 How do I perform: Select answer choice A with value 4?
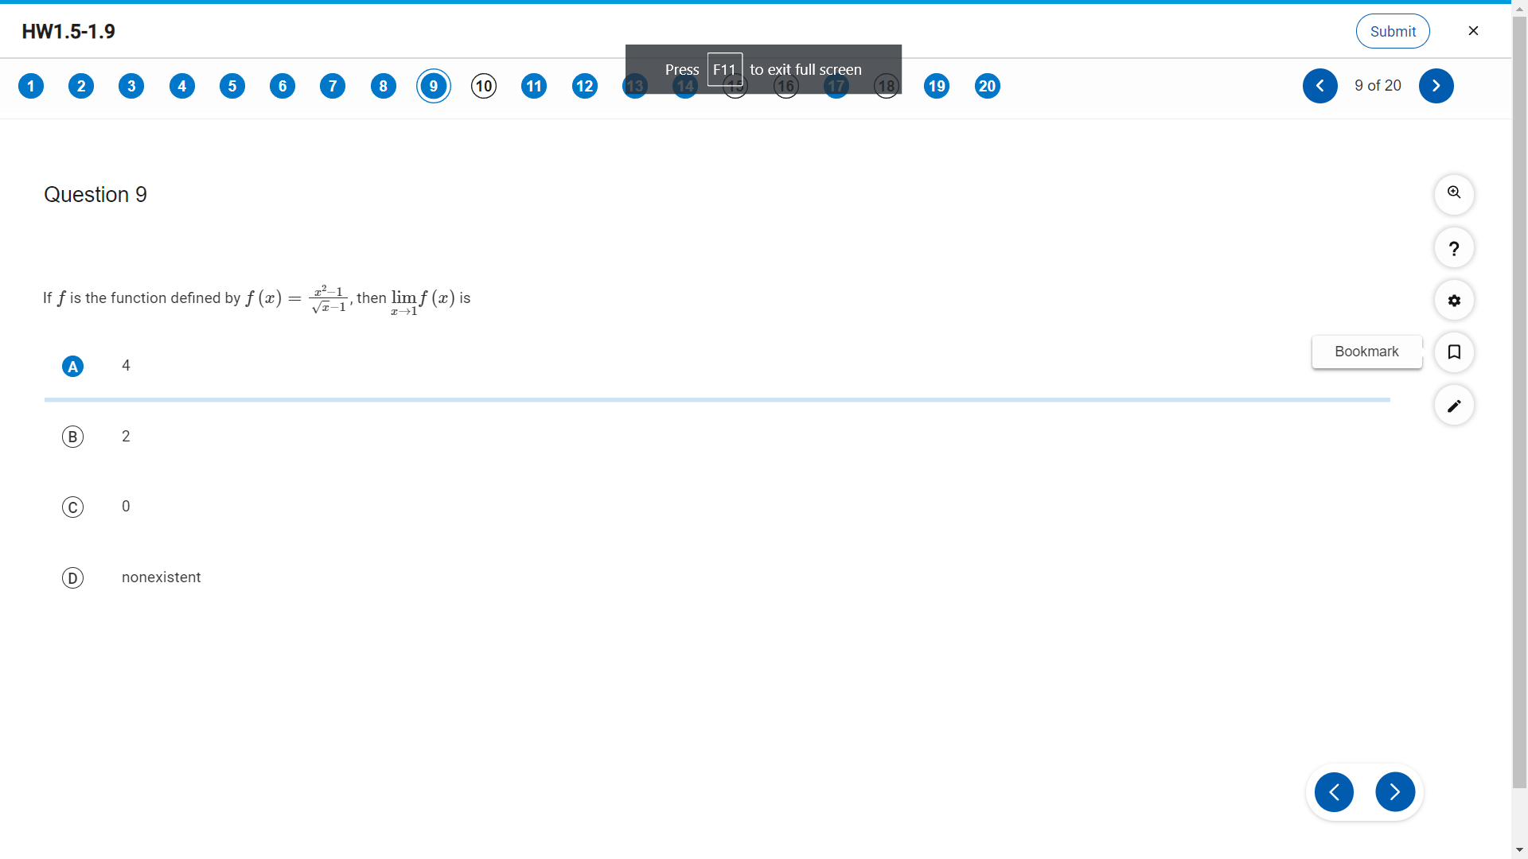pyautogui.click(x=72, y=366)
